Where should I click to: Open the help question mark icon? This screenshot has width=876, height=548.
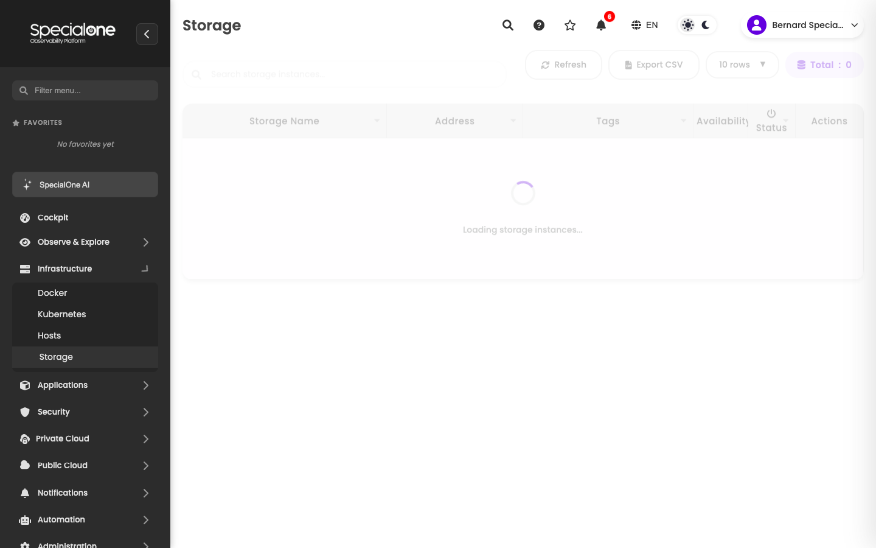coord(539,25)
